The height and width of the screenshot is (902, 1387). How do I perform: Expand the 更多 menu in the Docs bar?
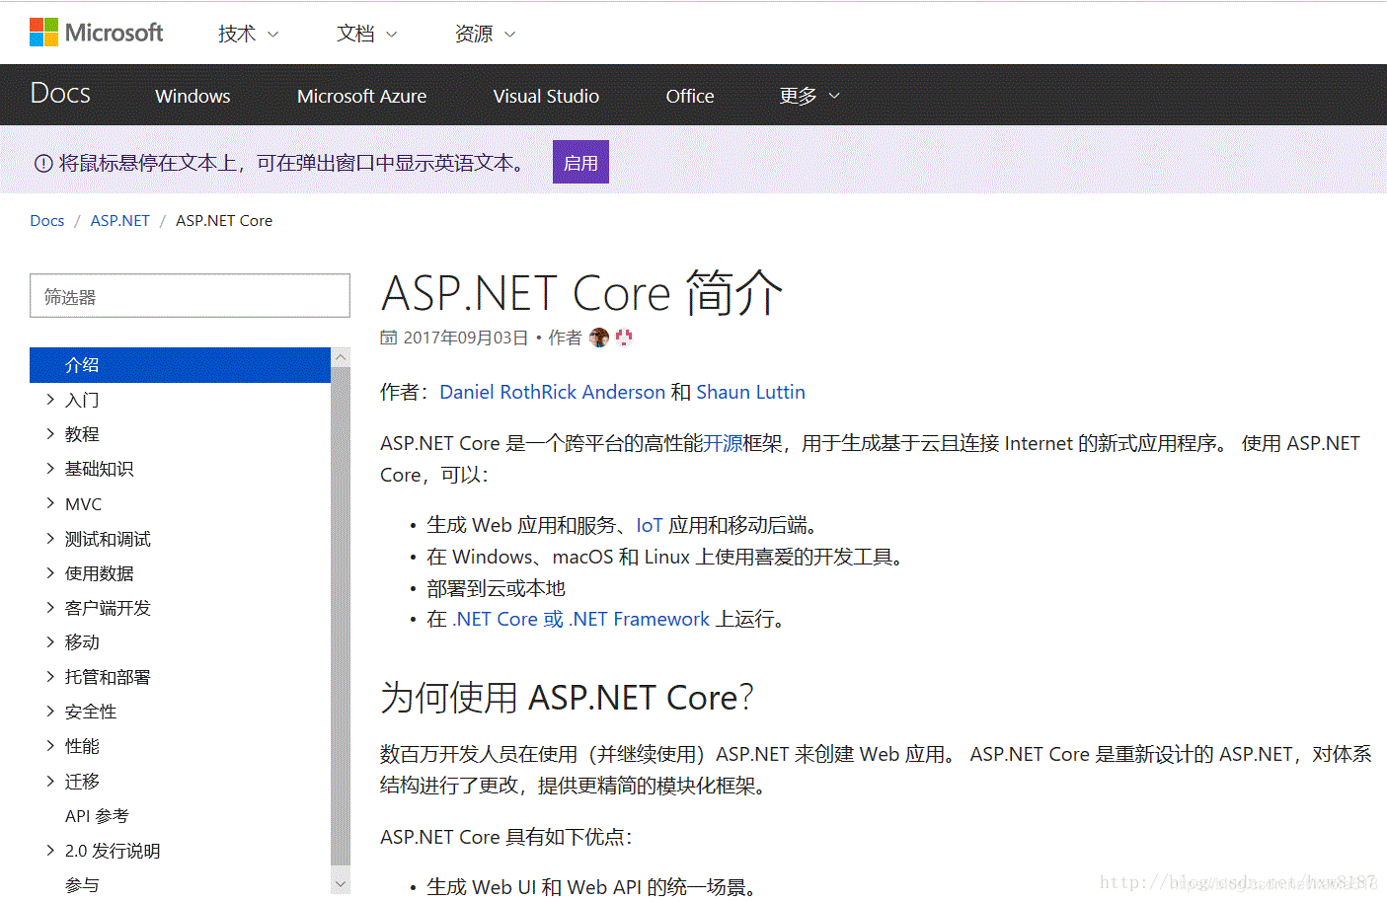click(807, 95)
